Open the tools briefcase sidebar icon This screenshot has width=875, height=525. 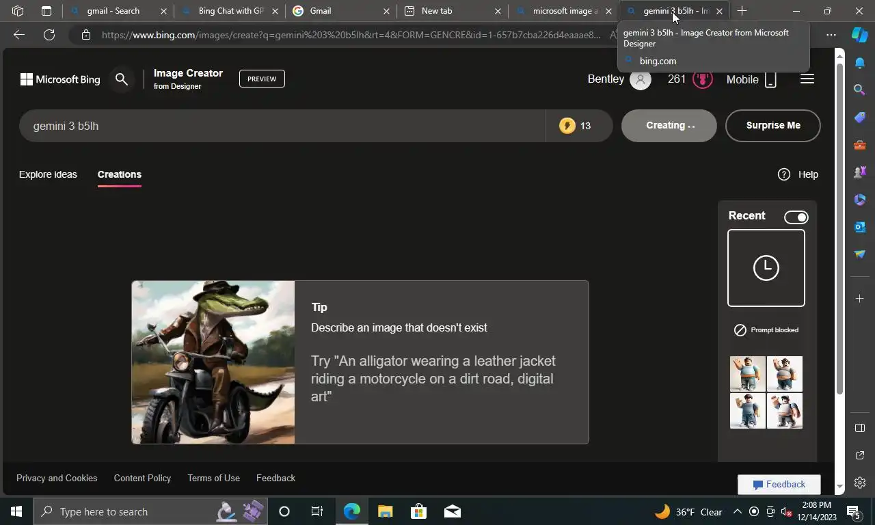click(x=860, y=145)
